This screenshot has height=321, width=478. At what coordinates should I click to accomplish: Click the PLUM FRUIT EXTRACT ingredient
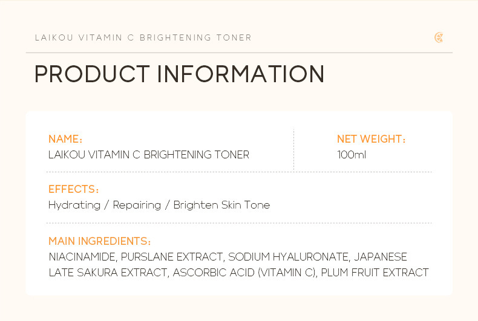click(x=375, y=273)
